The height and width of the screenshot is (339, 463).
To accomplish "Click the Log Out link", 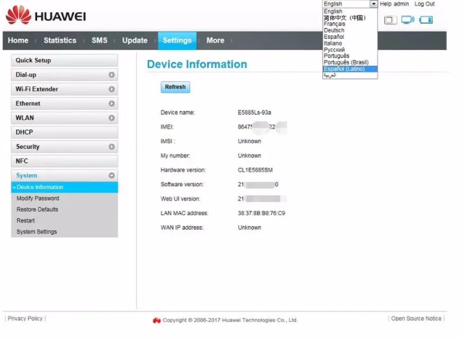I will [x=424, y=4].
